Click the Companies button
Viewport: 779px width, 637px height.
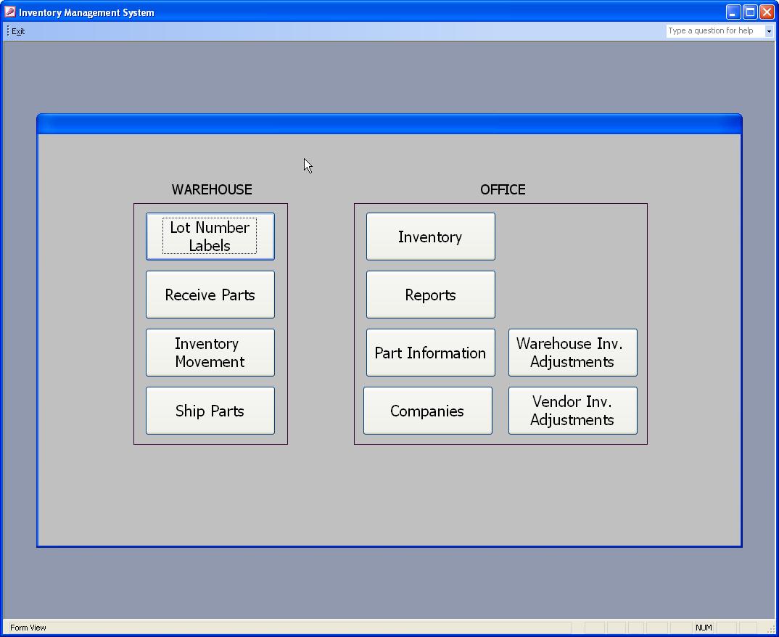(427, 411)
